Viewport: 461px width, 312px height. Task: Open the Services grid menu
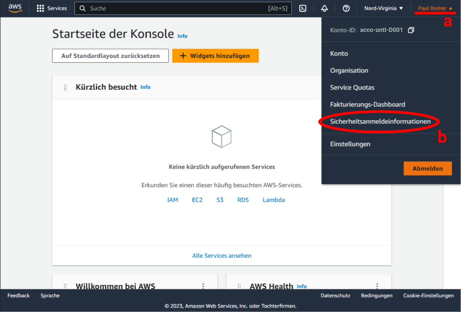(x=52, y=8)
